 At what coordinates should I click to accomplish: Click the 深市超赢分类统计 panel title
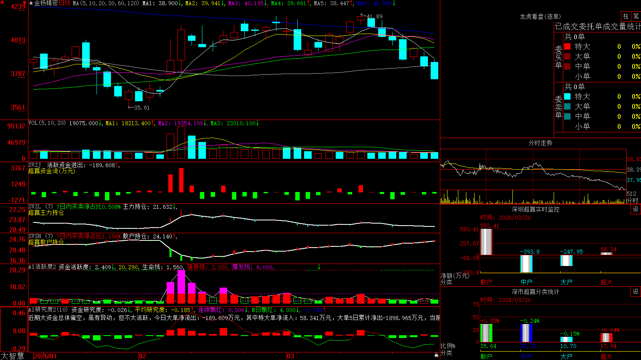pyautogui.click(x=536, y=292)
